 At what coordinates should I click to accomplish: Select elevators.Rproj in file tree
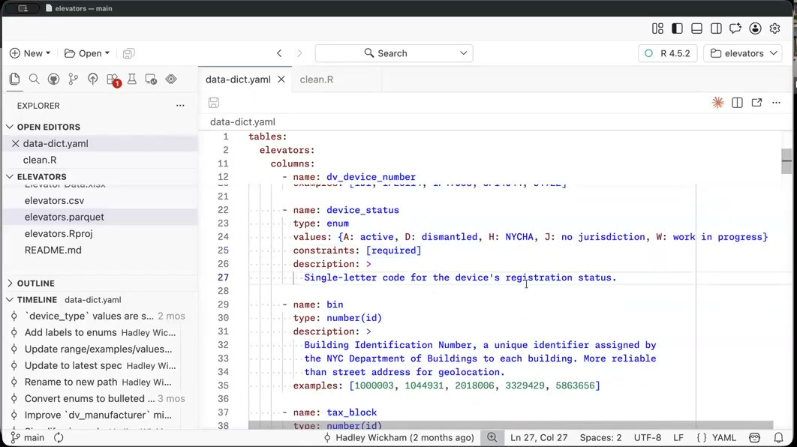pos(59,234)
